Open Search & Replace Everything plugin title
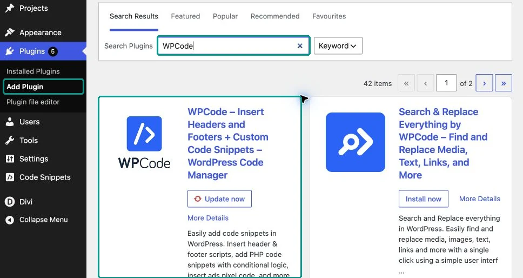Image resolution: width=523 pixels, height=278 pixels. 443,143
